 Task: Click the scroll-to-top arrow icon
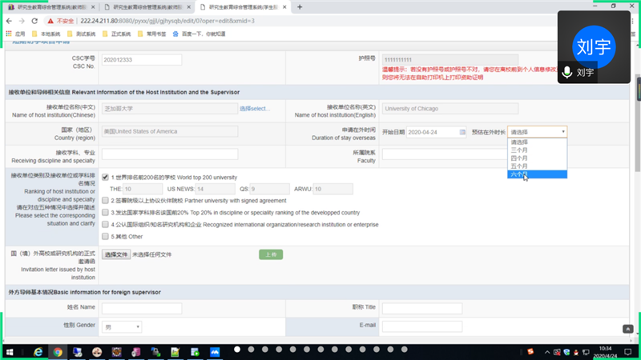click(628, 329)
